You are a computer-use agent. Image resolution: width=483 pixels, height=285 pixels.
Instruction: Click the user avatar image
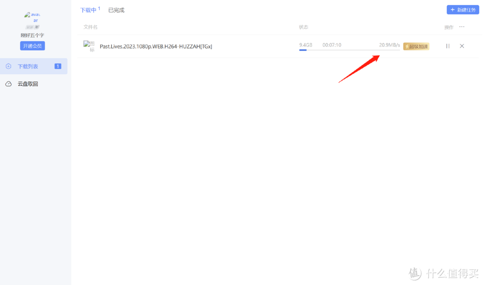point(32,17)
